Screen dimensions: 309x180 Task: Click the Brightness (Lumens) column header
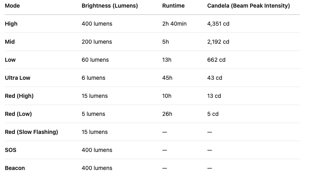pos(109,6)
